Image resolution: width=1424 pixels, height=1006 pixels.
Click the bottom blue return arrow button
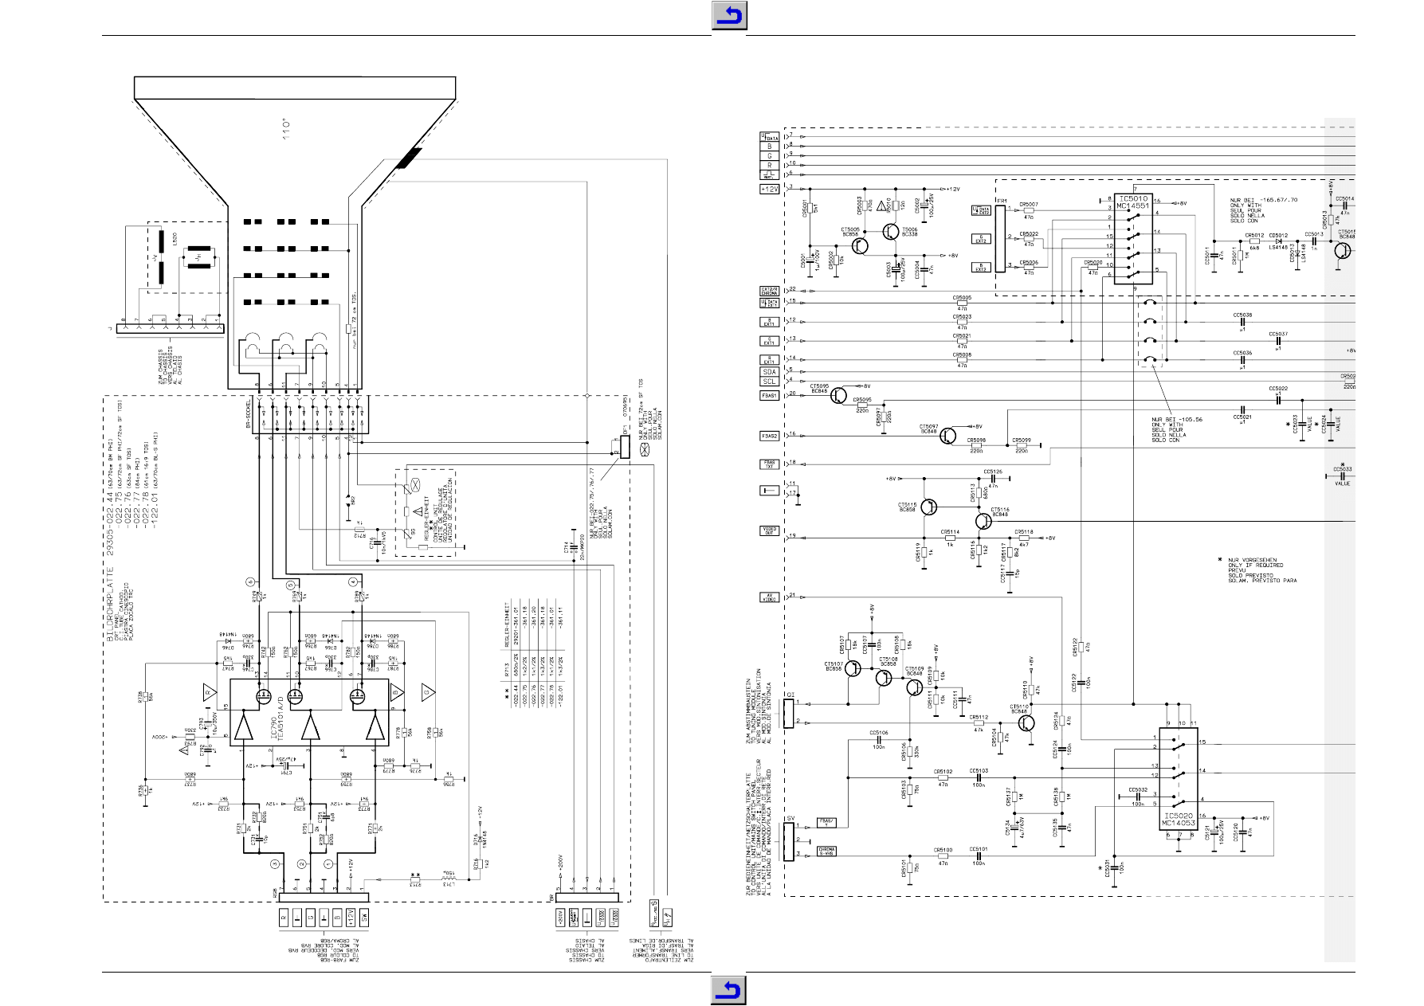tap(728, 990)
